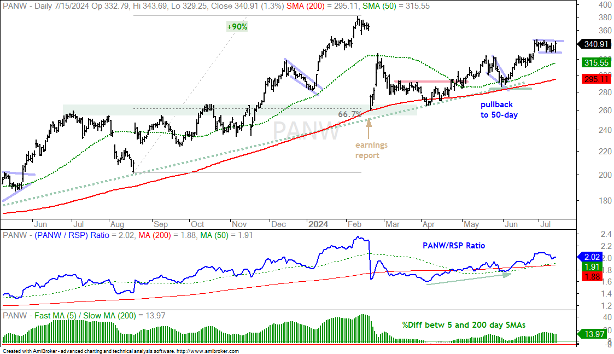Image resolution: width=614 pixels, height=354 pixels.
Task: Click the 400 price axis label
Action: click(x=605, y=5)
